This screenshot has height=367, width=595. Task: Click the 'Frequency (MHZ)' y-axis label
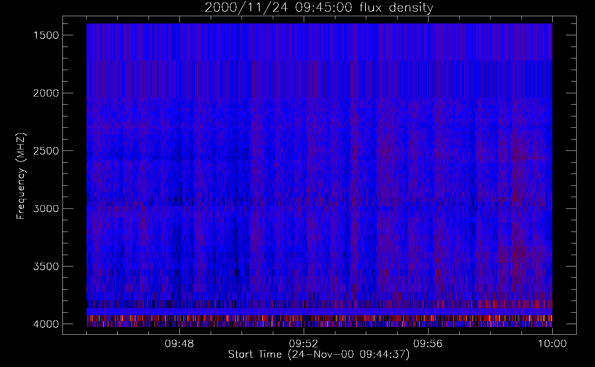pyautogui.click(x=21, y=176)
